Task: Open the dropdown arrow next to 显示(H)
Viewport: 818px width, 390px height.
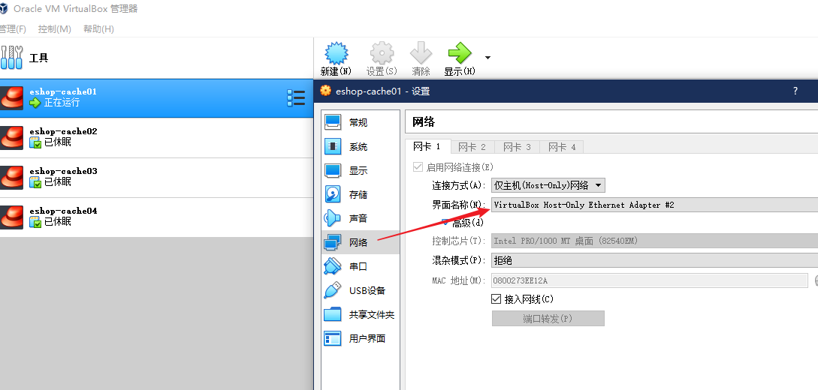Action: (487, 57)
